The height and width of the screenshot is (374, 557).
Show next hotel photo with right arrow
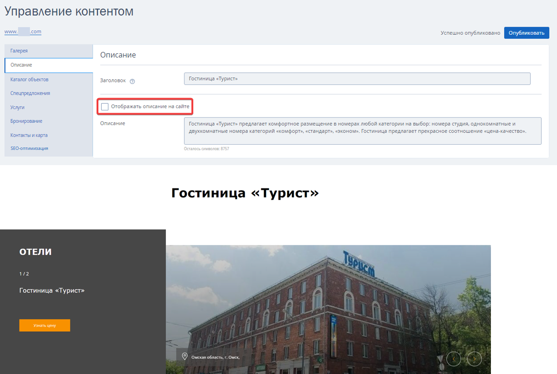click(474, 359)
